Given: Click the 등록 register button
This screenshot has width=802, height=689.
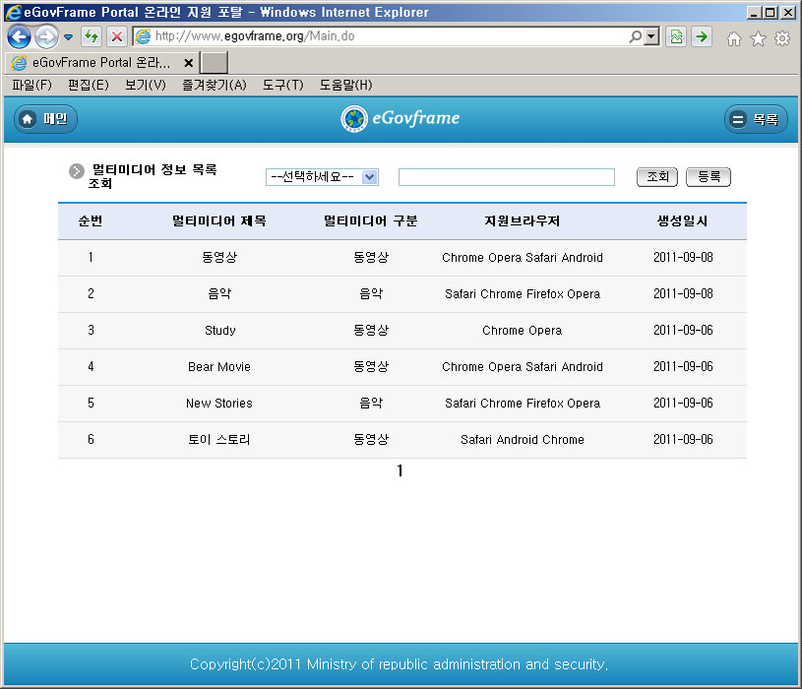Looking at the screenshot, I should 709,177.
